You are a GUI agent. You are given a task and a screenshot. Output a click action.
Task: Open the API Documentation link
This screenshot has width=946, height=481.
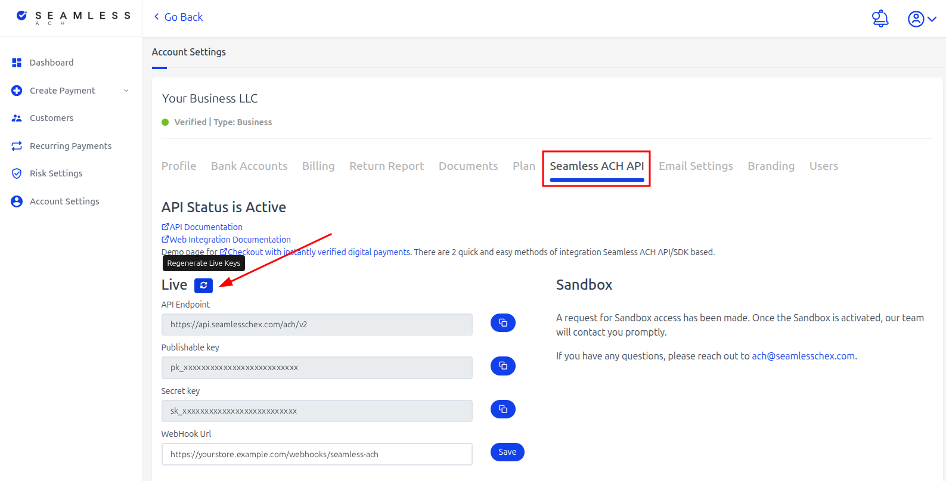[202, 227]
